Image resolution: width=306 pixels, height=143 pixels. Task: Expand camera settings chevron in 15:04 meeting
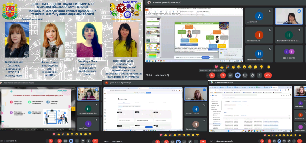(219, 75)
